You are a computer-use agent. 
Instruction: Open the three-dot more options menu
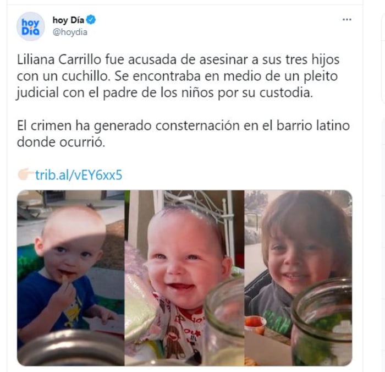346,20
